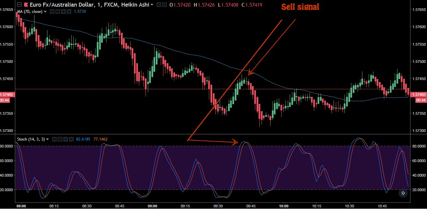Open MA (70, close) settings gear
Viewport: 427px width, 209px height.
[x=58, y=12]
